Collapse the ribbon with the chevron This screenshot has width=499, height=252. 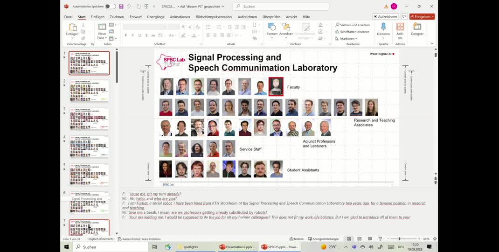click(432, 43)
